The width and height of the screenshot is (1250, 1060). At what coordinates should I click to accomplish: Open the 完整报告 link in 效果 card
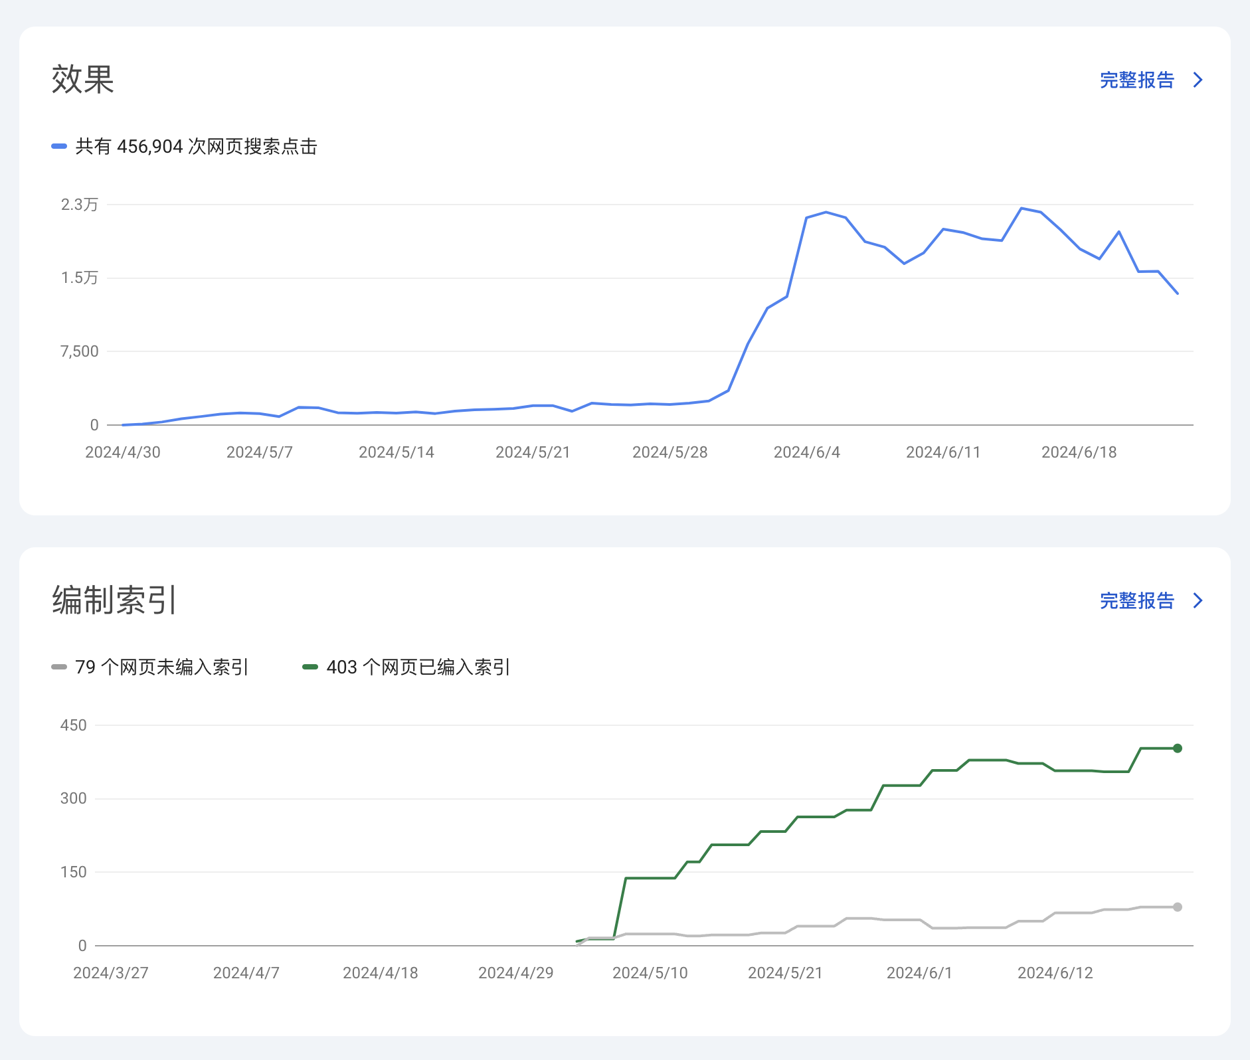1137,80
